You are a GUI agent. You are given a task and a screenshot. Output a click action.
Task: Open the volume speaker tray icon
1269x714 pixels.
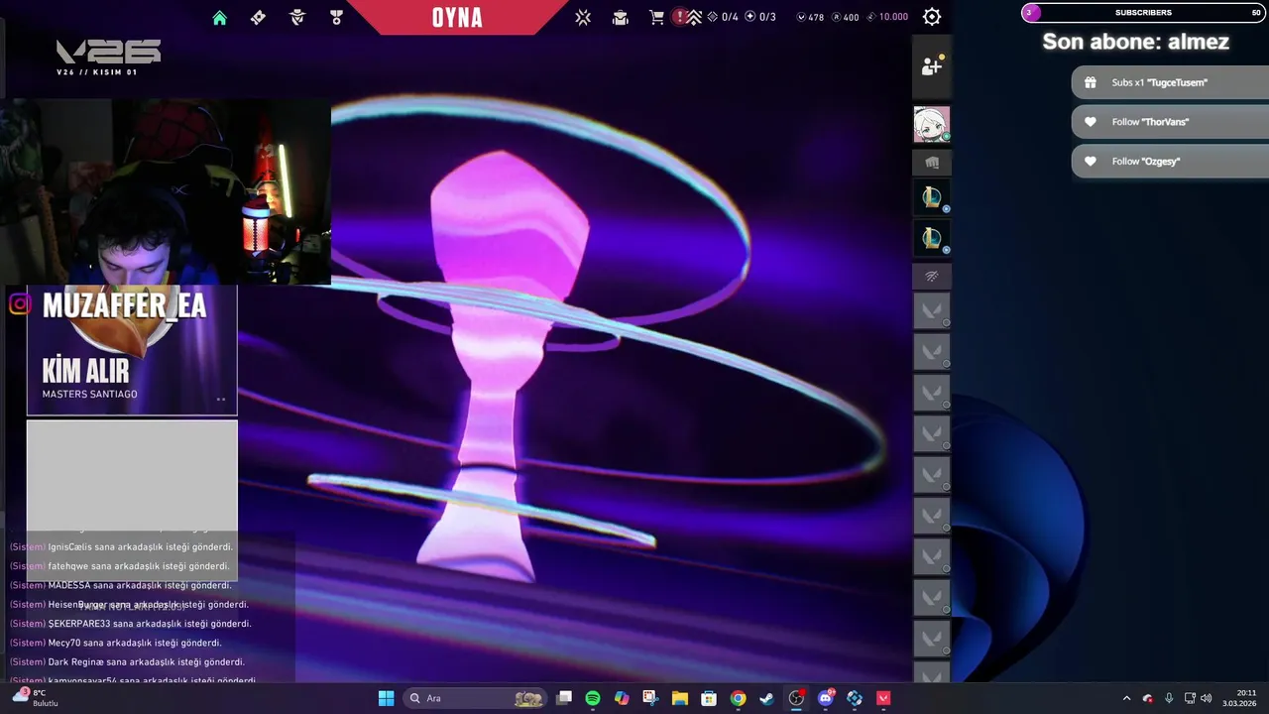pos(1207,698)
